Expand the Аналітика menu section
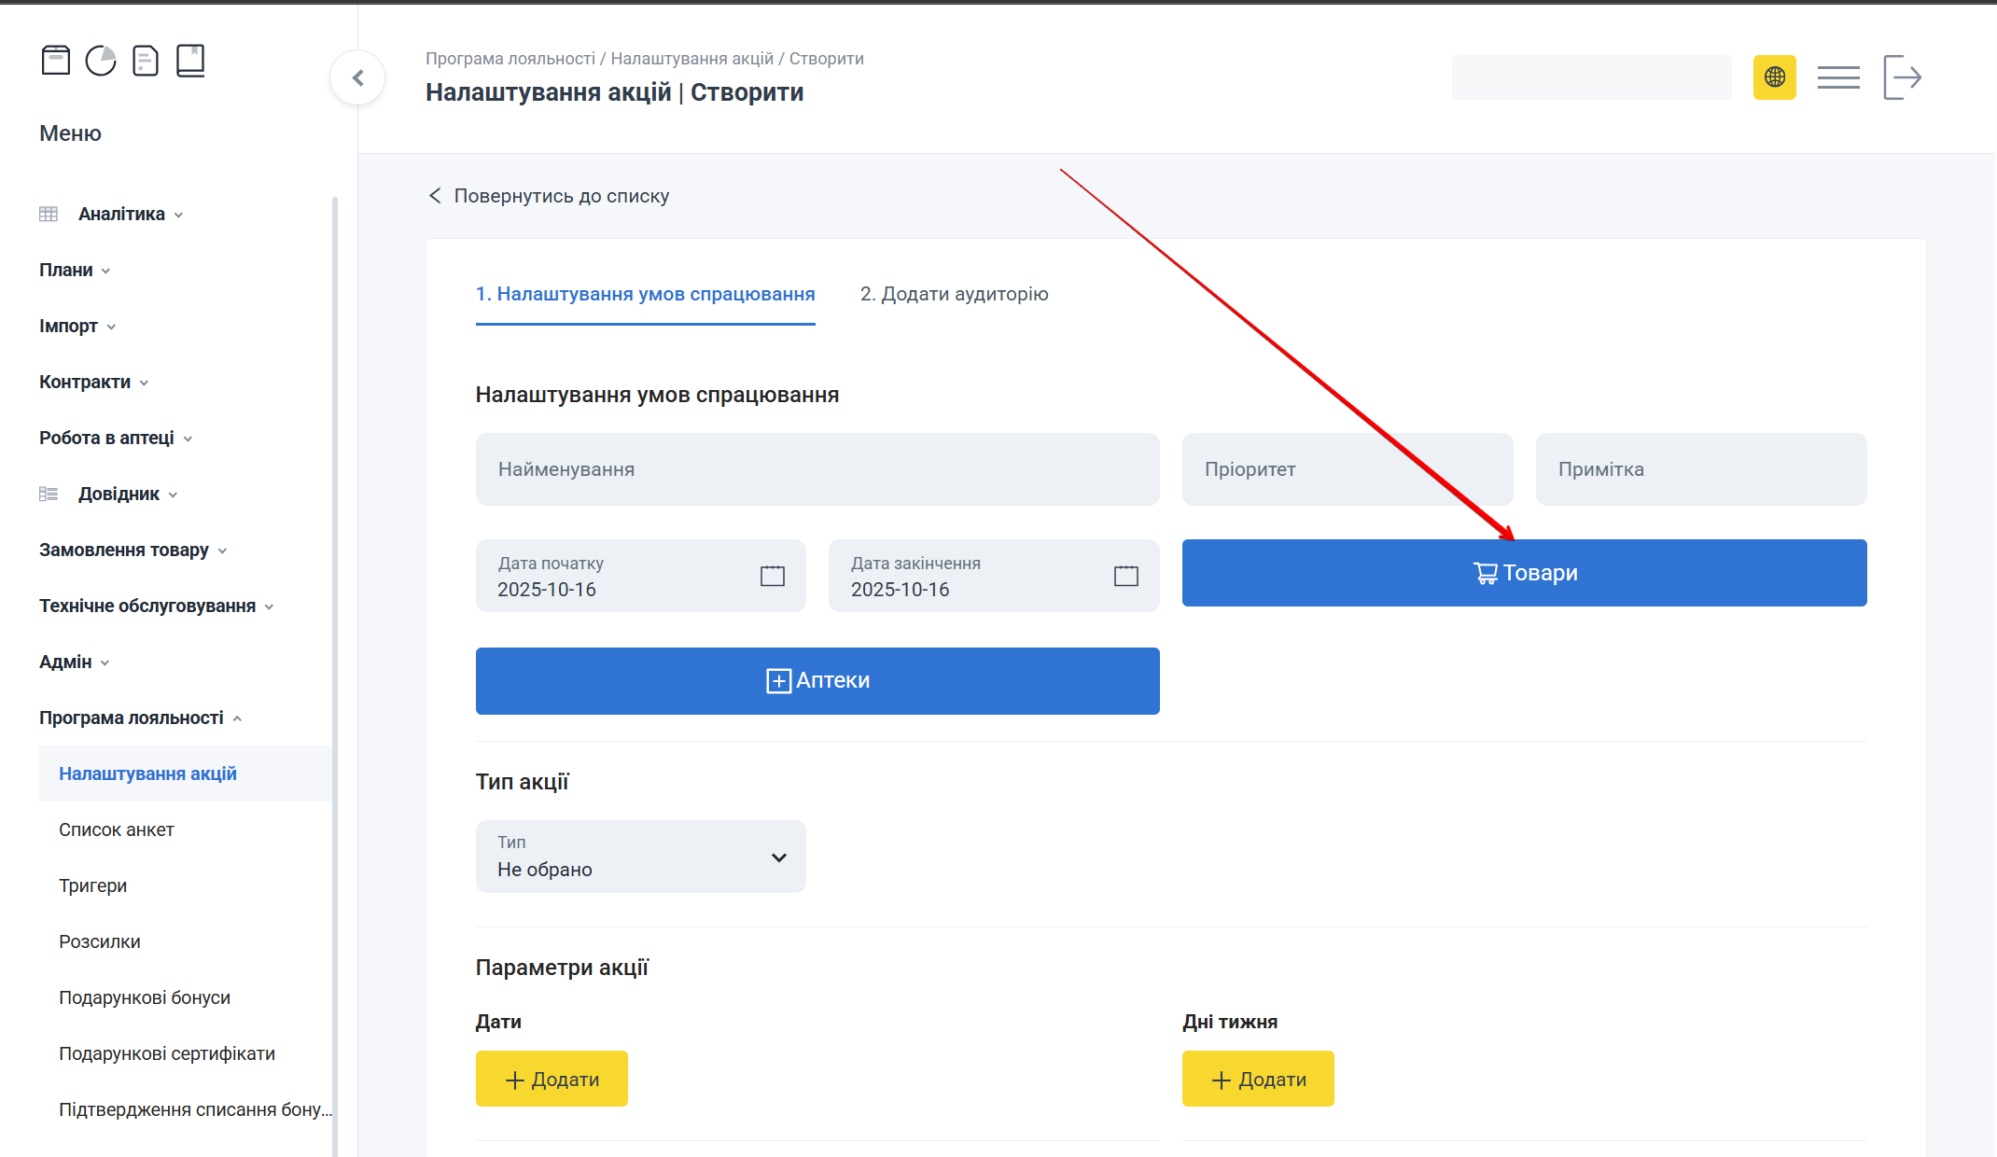Image resolution: width=1997 pixels, height=1157 pixels. click(x=119, y=214)
